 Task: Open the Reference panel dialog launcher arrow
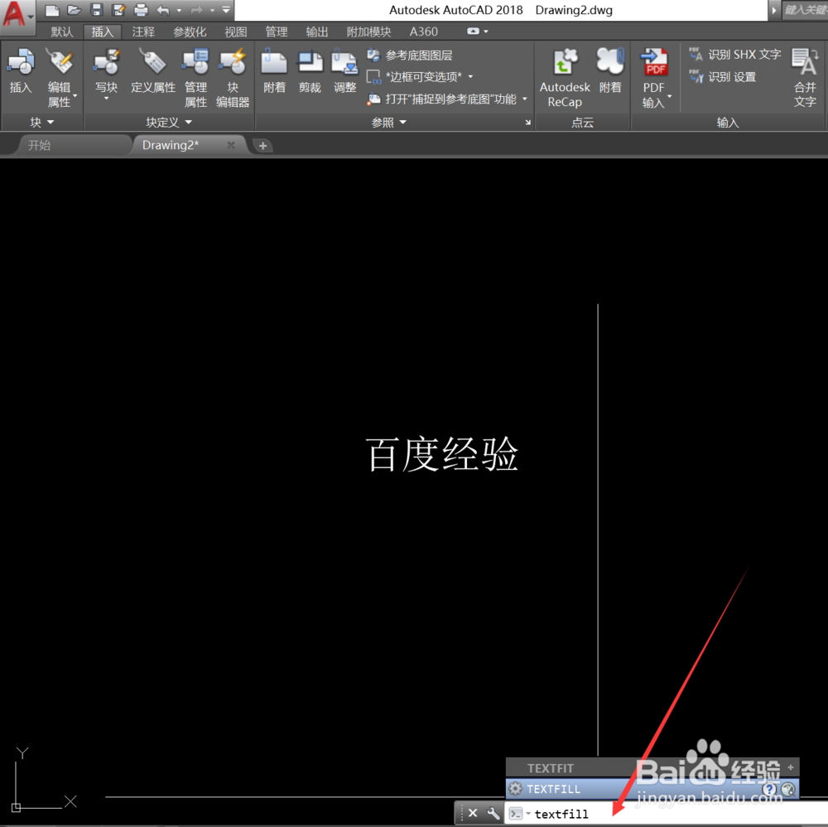click(x=527, y=123)
